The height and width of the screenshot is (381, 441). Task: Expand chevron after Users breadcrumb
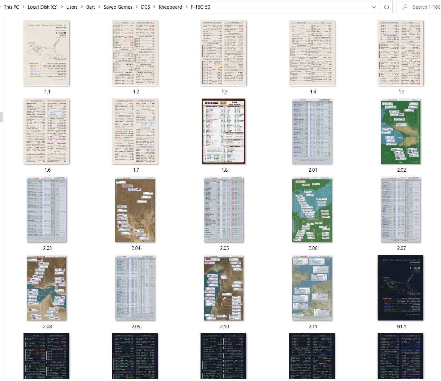point(82,7)
